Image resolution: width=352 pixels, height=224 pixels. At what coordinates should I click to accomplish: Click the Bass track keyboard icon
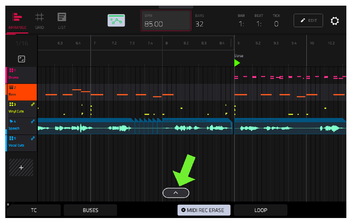11,87
